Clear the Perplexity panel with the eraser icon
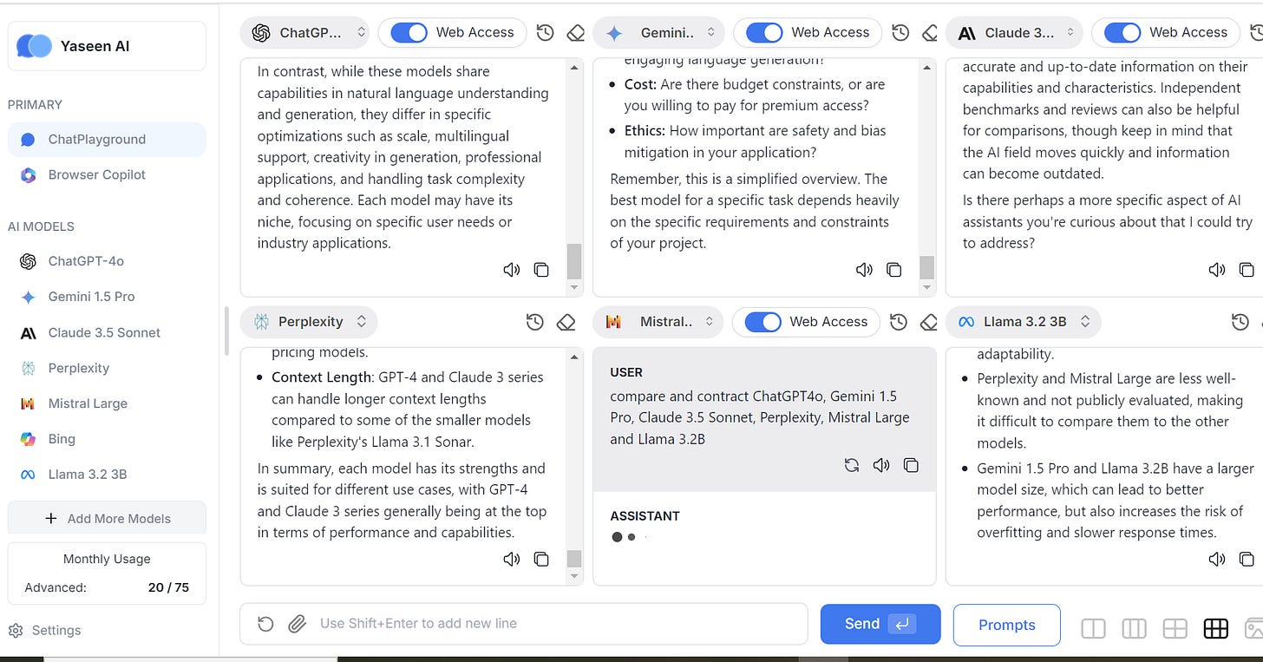The image size is (1263, 662). [x=566, y=322]
